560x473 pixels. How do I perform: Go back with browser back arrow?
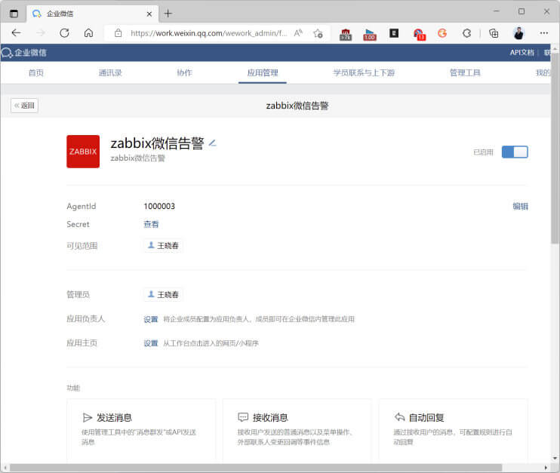tap(16, 33)
